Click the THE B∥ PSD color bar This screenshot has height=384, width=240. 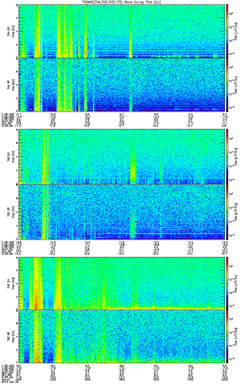click(x=227, y=336)
